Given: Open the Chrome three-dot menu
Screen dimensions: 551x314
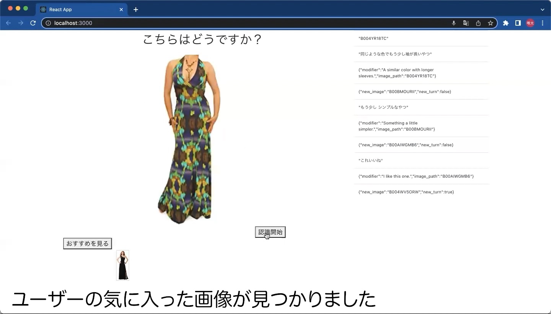Looking at the screenshot, I should [x=543, y=23].
